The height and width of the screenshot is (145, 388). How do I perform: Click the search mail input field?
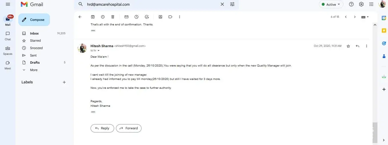point(151,4)
